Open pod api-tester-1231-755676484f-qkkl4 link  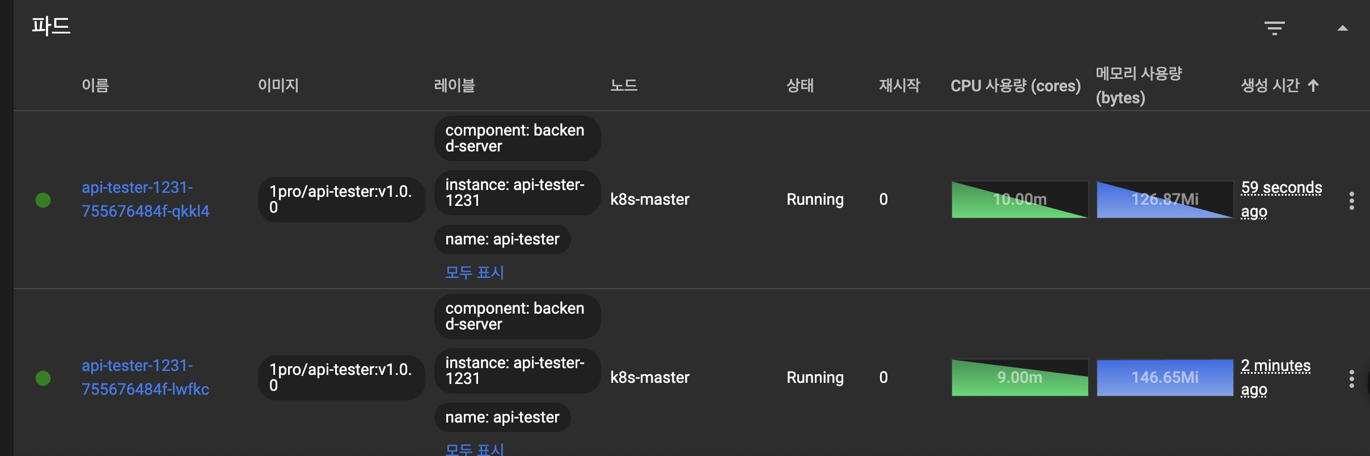146,199
